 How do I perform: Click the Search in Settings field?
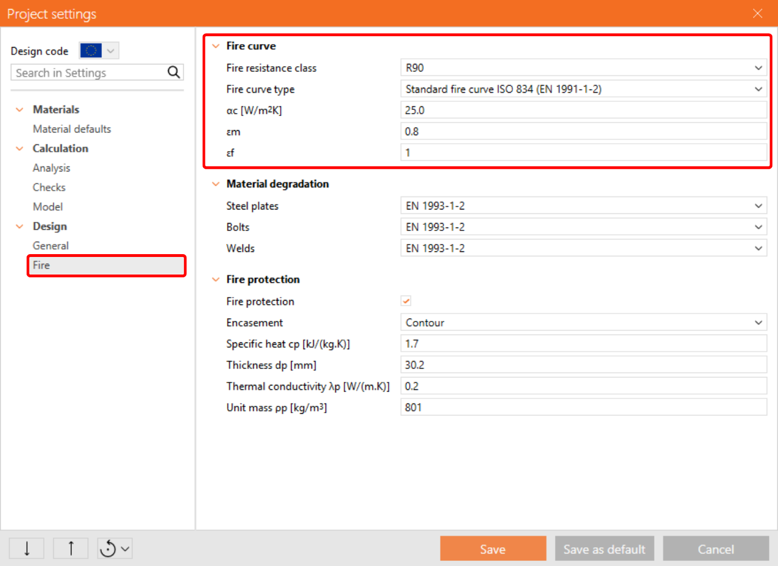pos(88,73)
